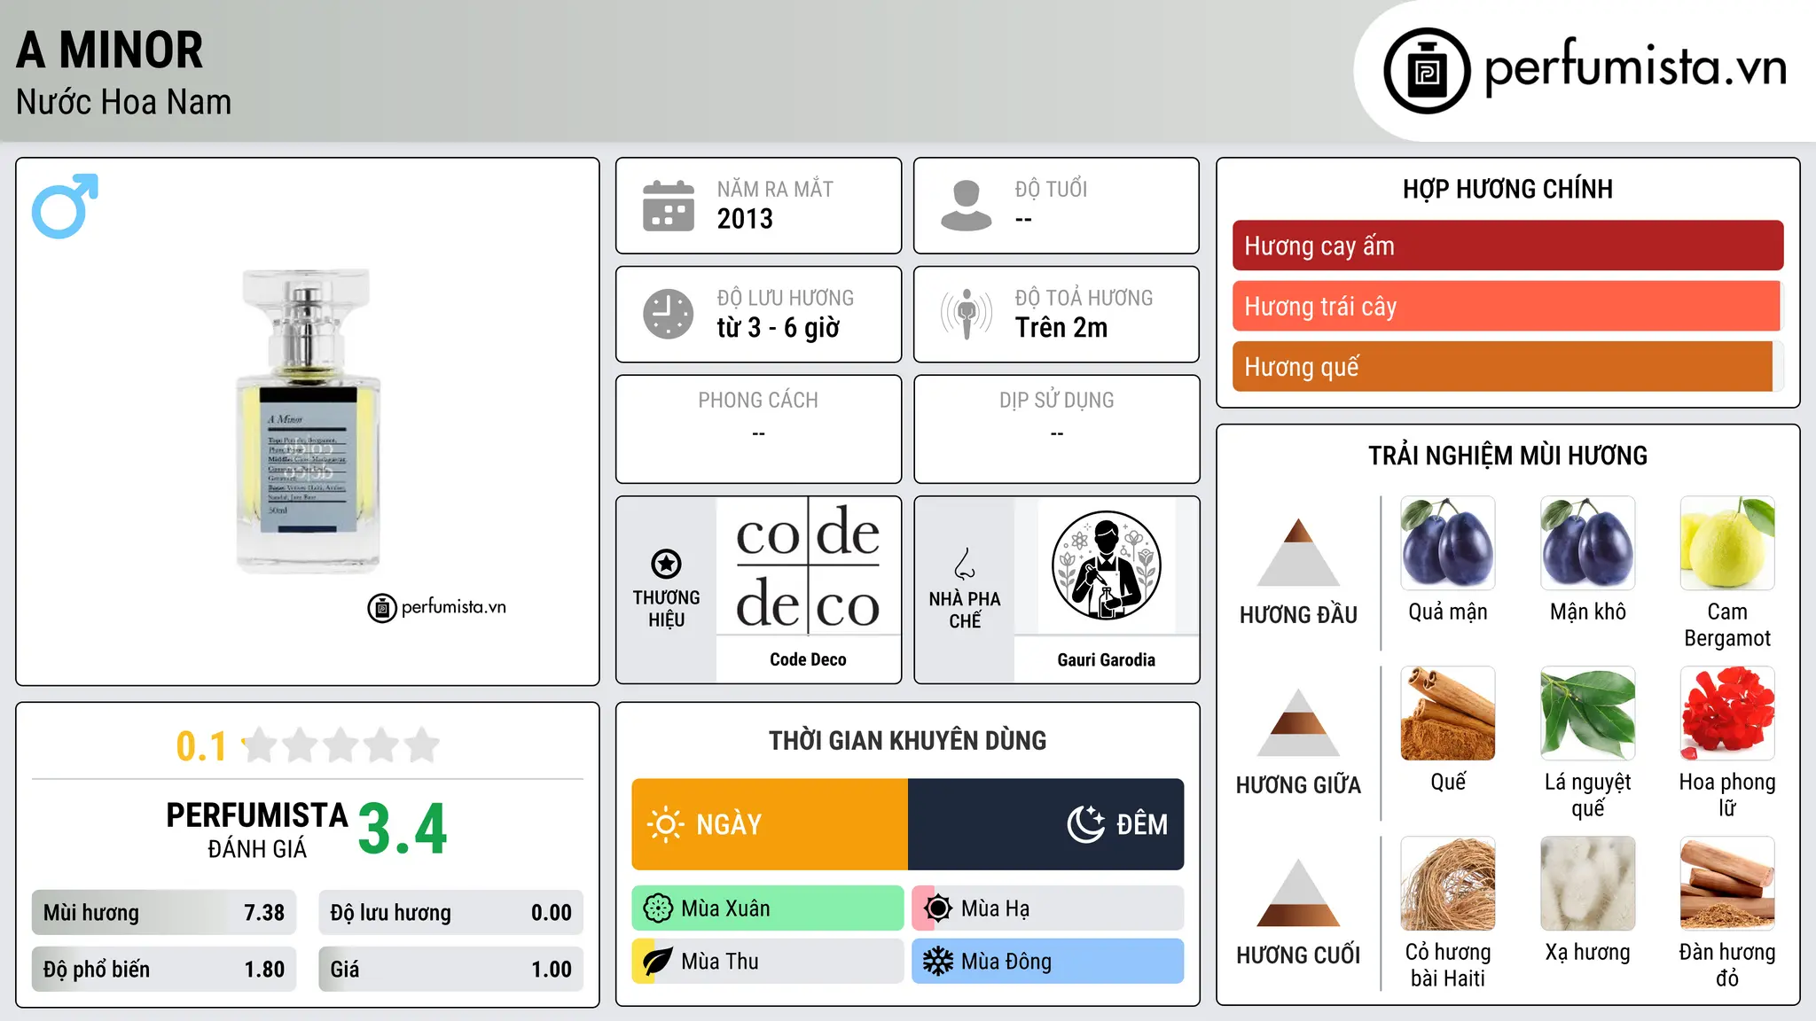Click the moon icon in Đêm bar

tap(1085, 824)
